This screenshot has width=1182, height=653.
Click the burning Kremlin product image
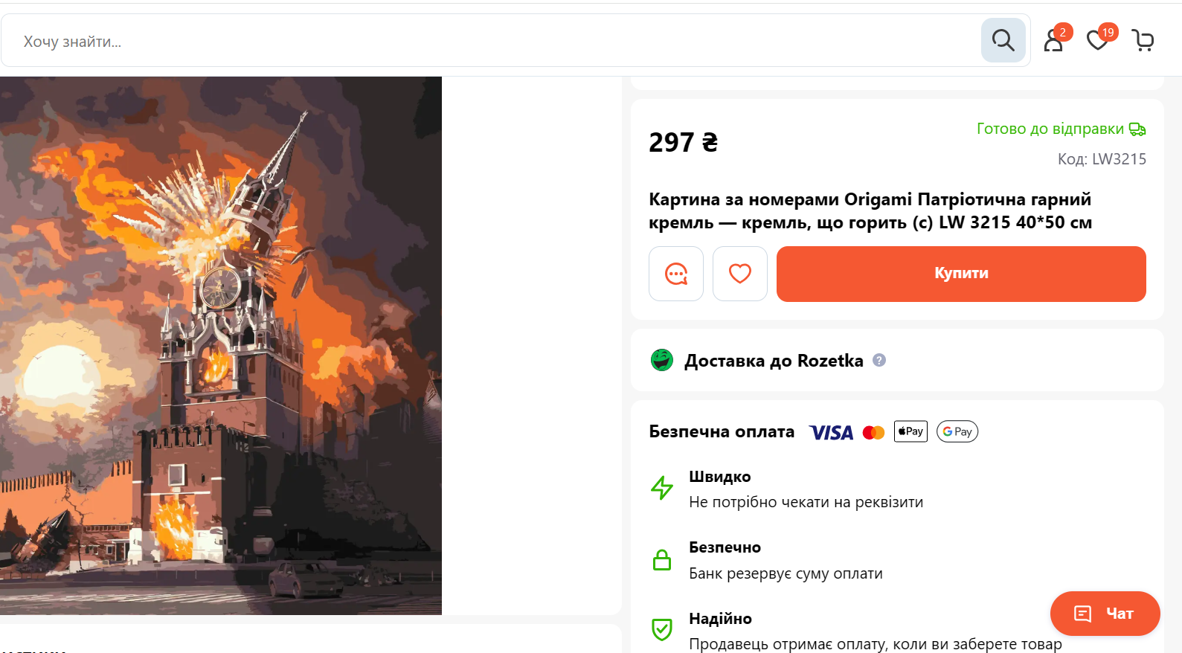coord(221,346)
